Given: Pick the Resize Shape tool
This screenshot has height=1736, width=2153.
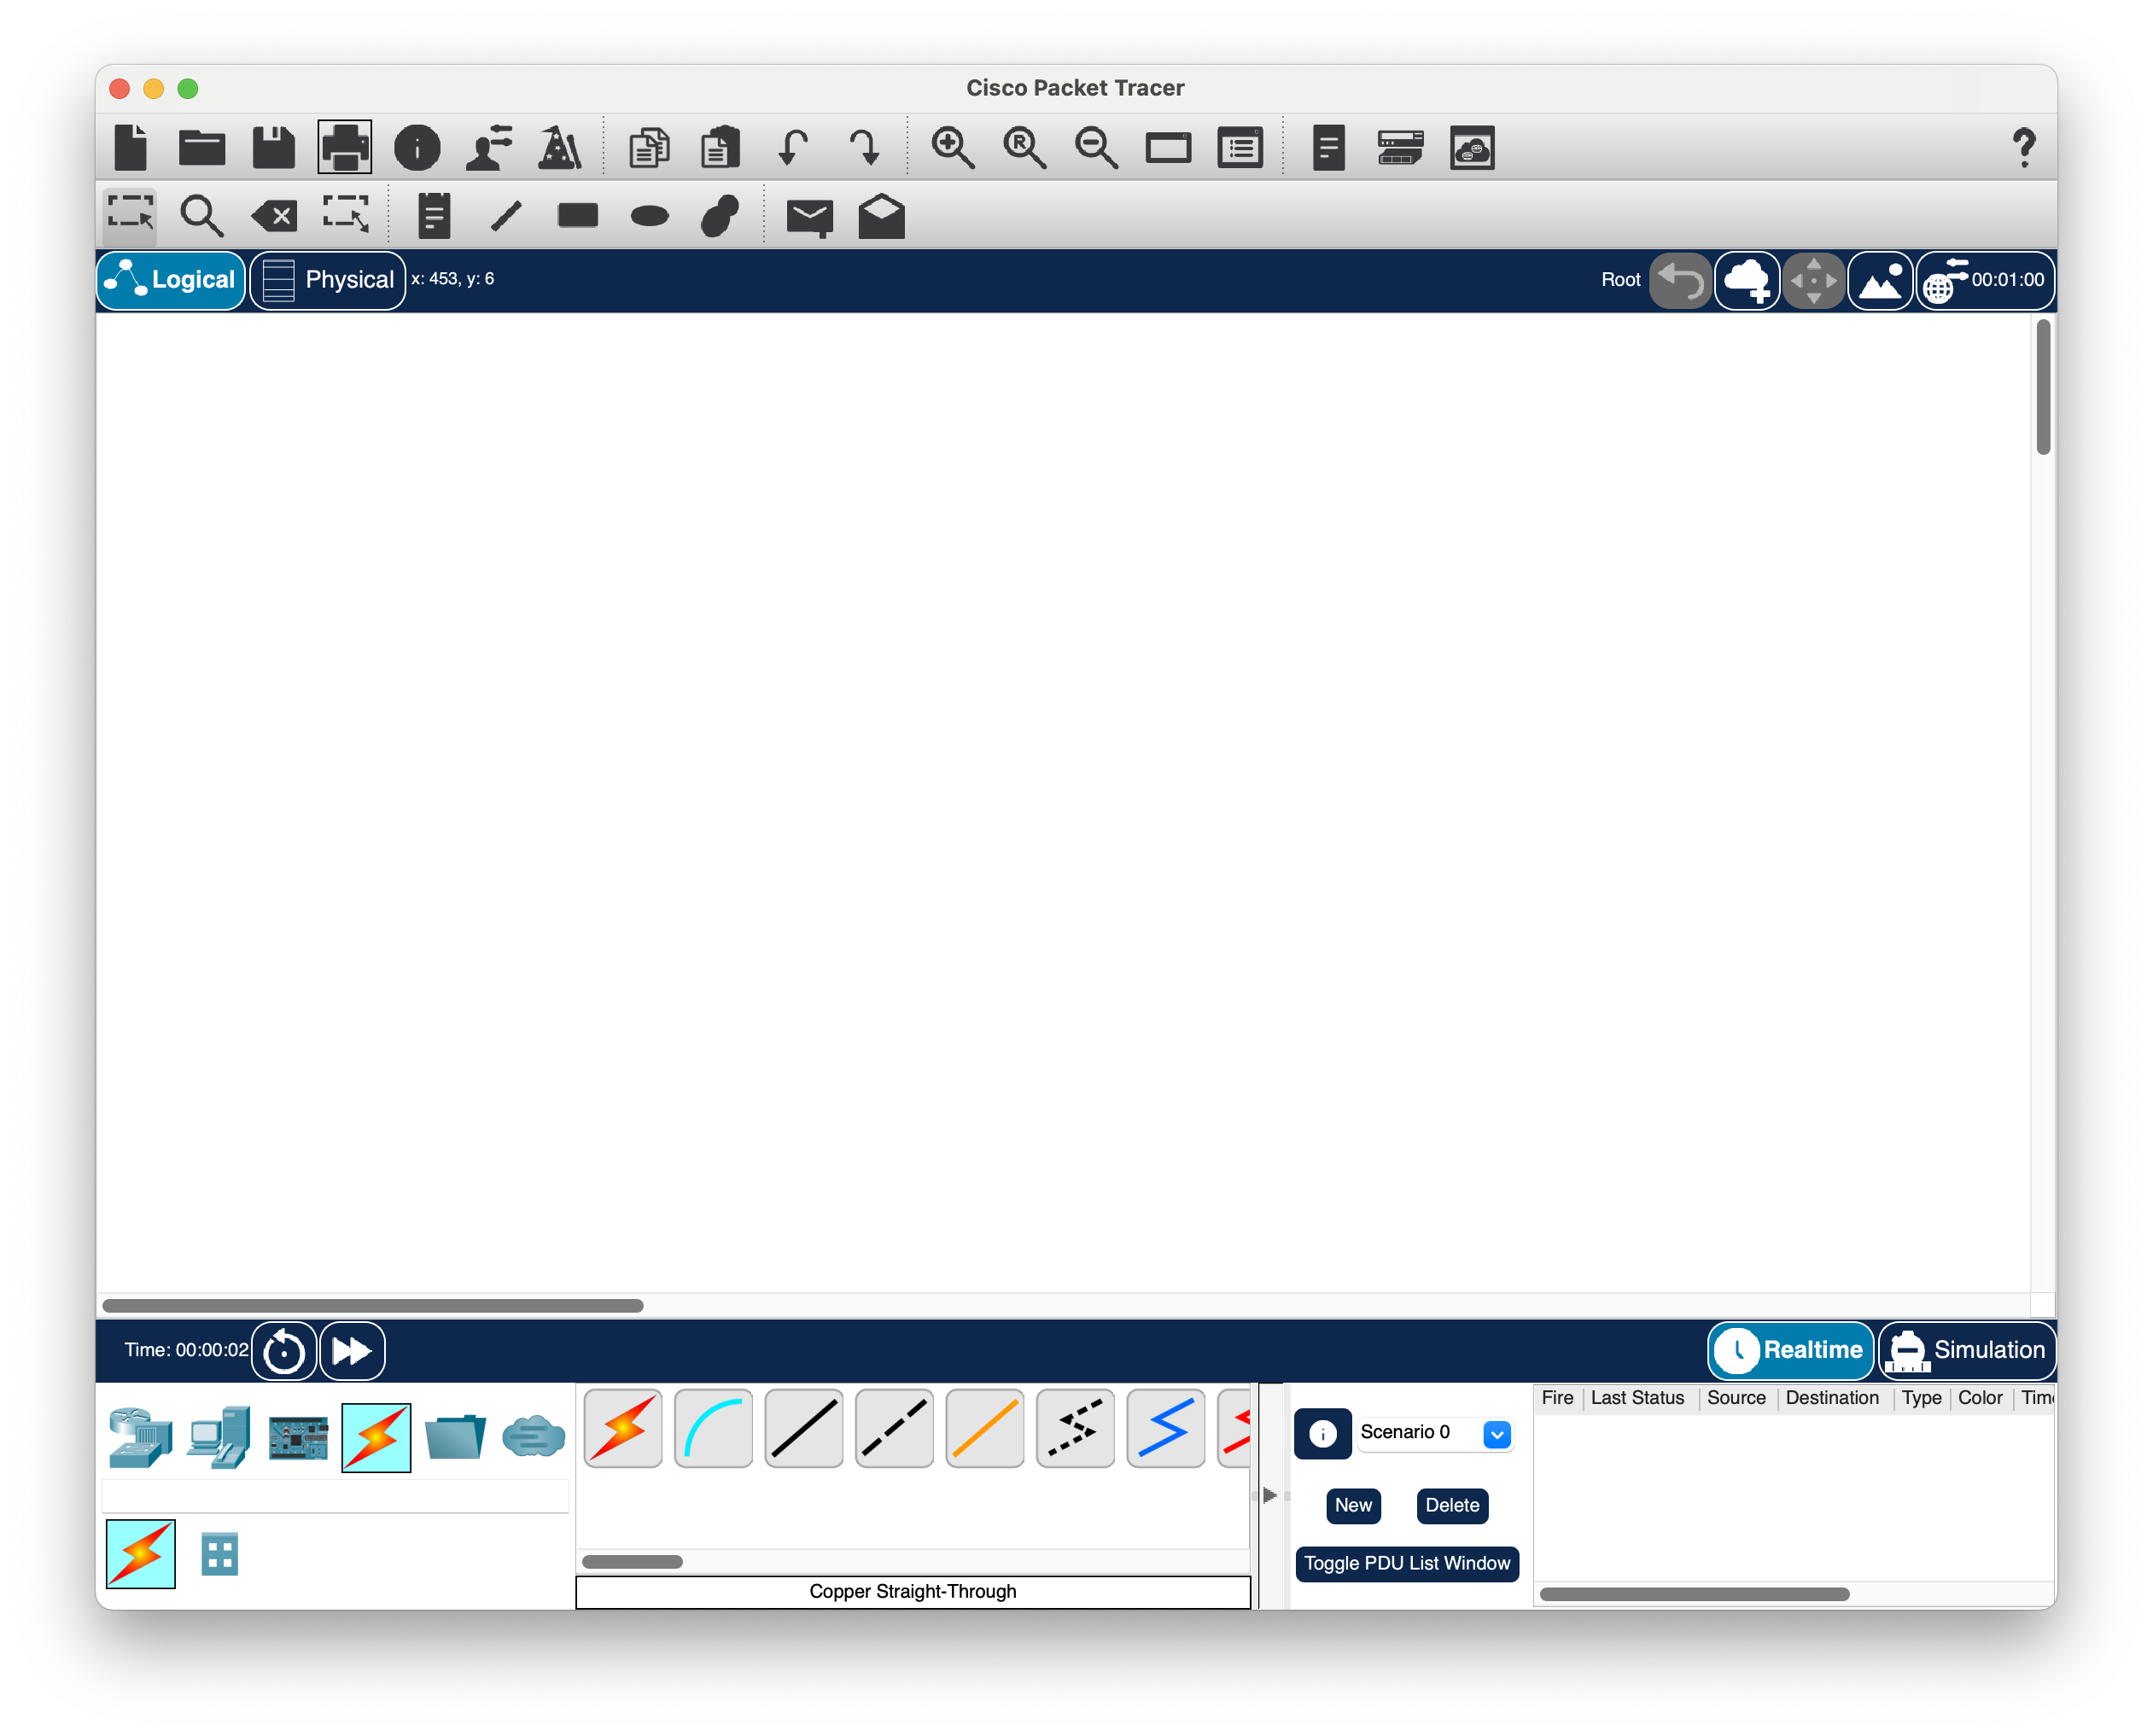Looking at the screenshot, I should [x=346, y=214].
